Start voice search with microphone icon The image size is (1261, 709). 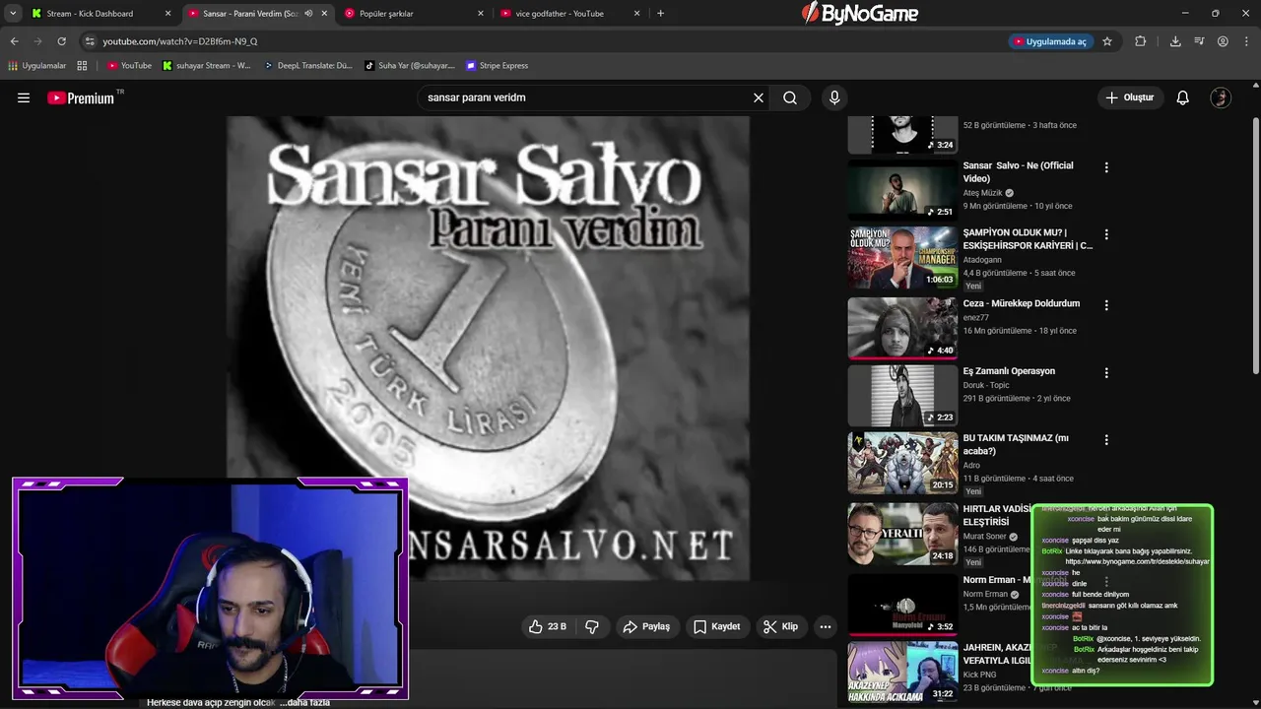pyautogui.click(x=834, y=97)
